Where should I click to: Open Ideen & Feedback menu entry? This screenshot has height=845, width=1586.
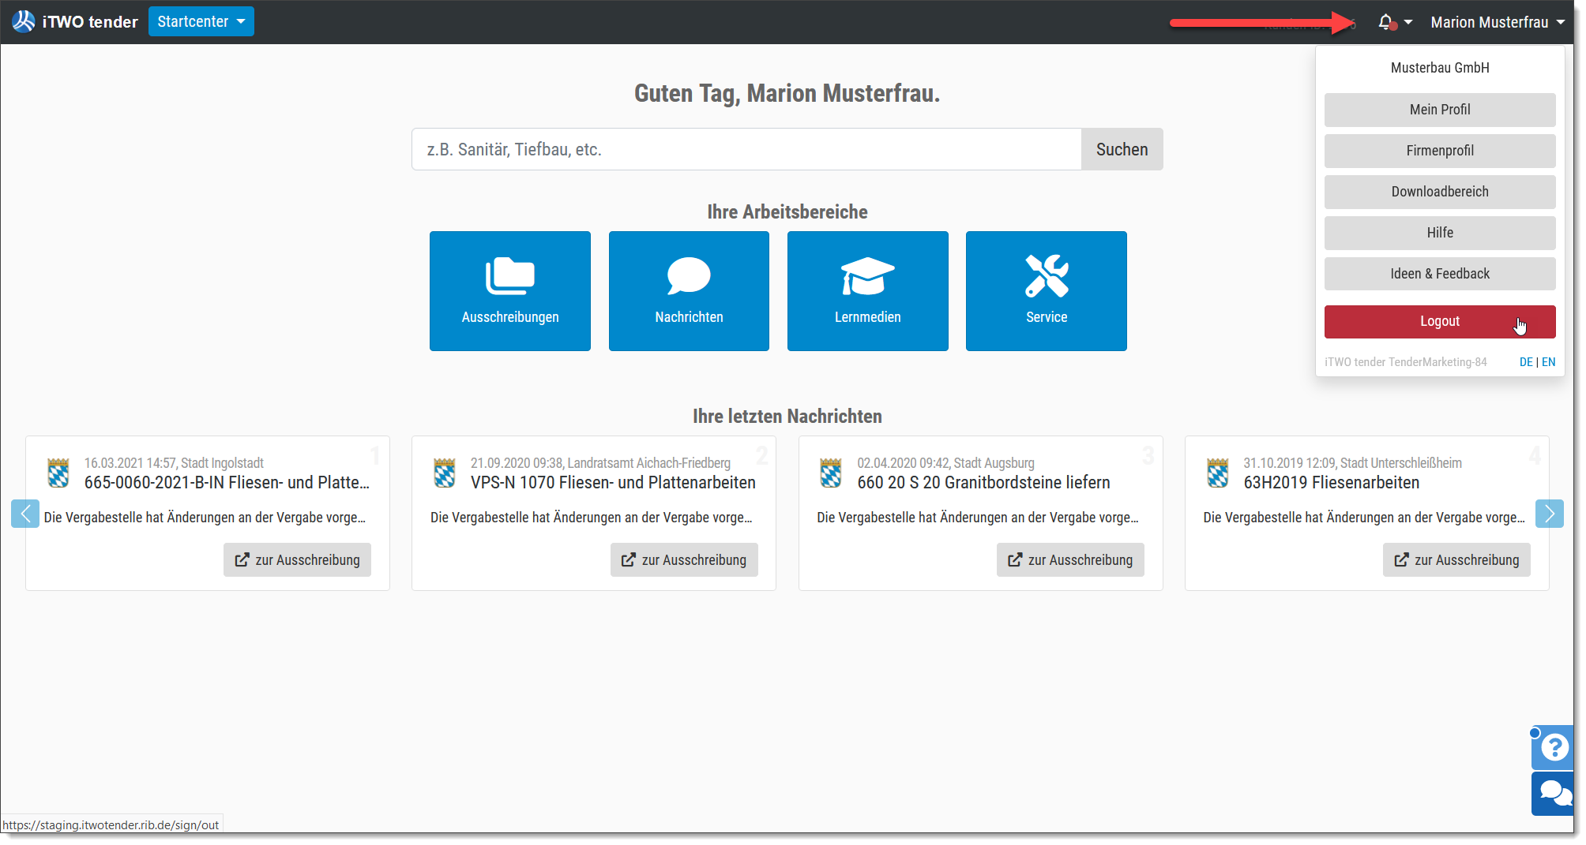[x=1440, y=274]
